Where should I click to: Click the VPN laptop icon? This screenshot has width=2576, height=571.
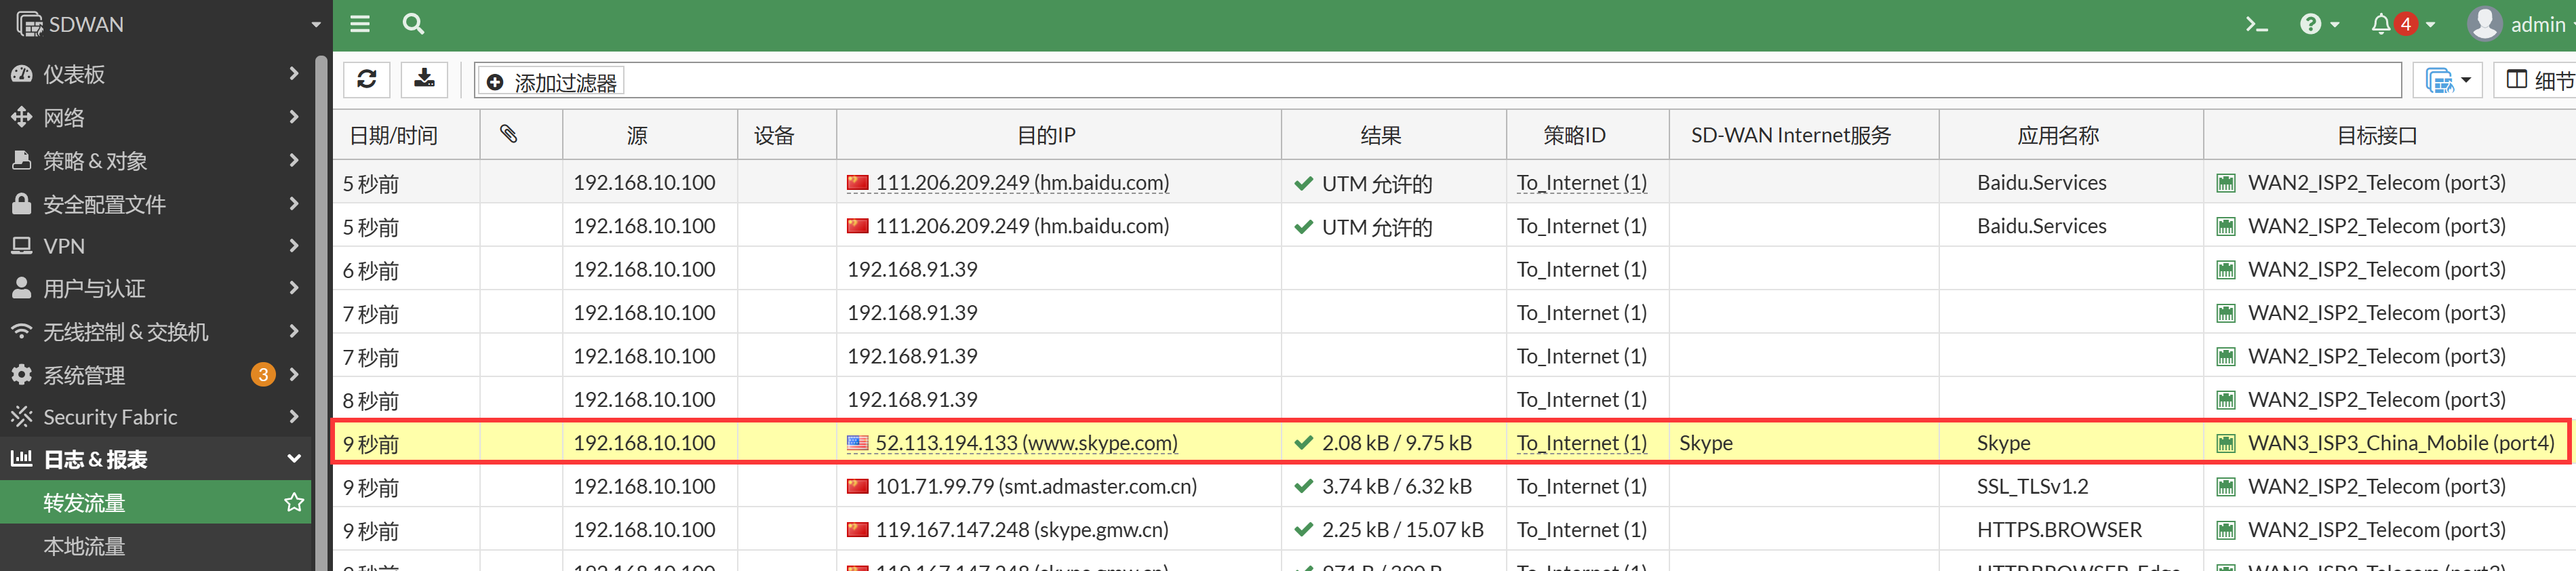point(21,246)
